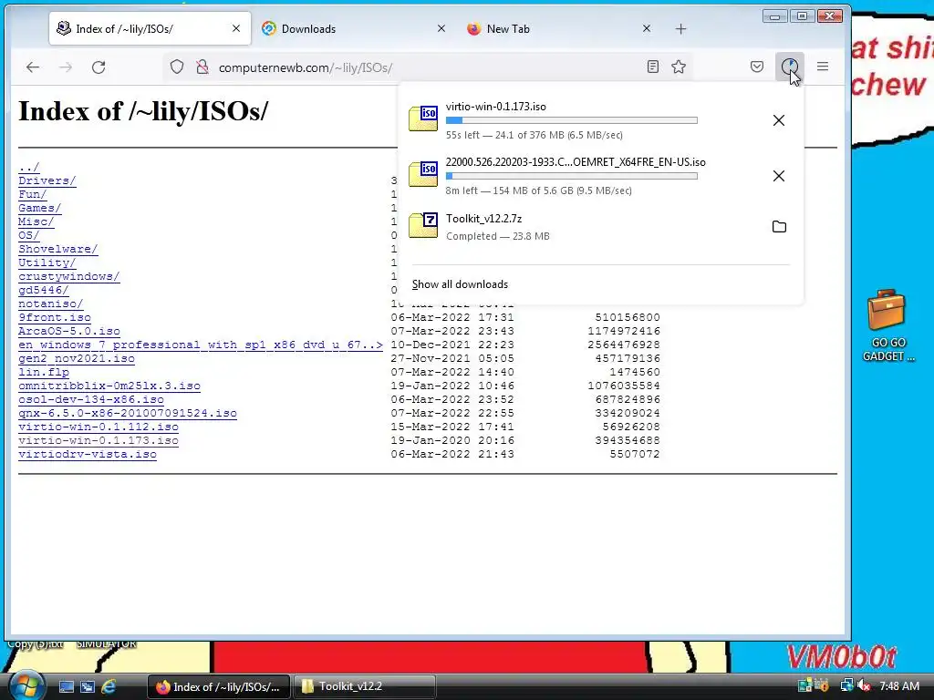Open GO GO GADGET desktop shortcut
The image size is (934, 700).
tap(887, 325)
